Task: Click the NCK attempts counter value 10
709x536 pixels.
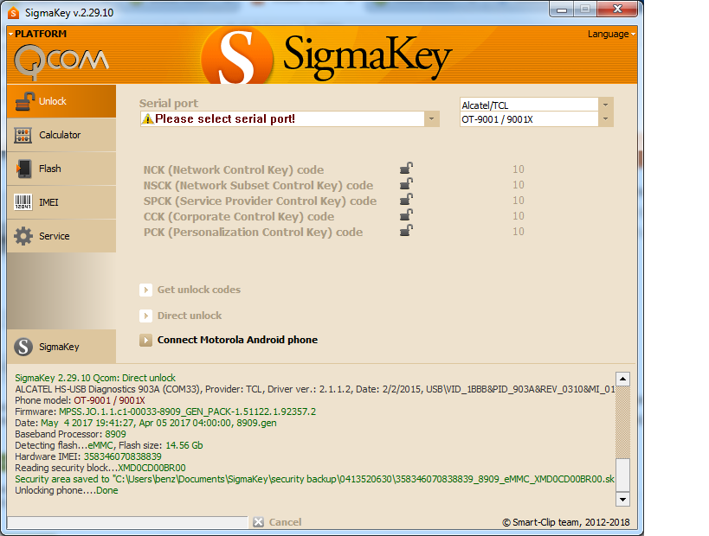Action: 519,169
